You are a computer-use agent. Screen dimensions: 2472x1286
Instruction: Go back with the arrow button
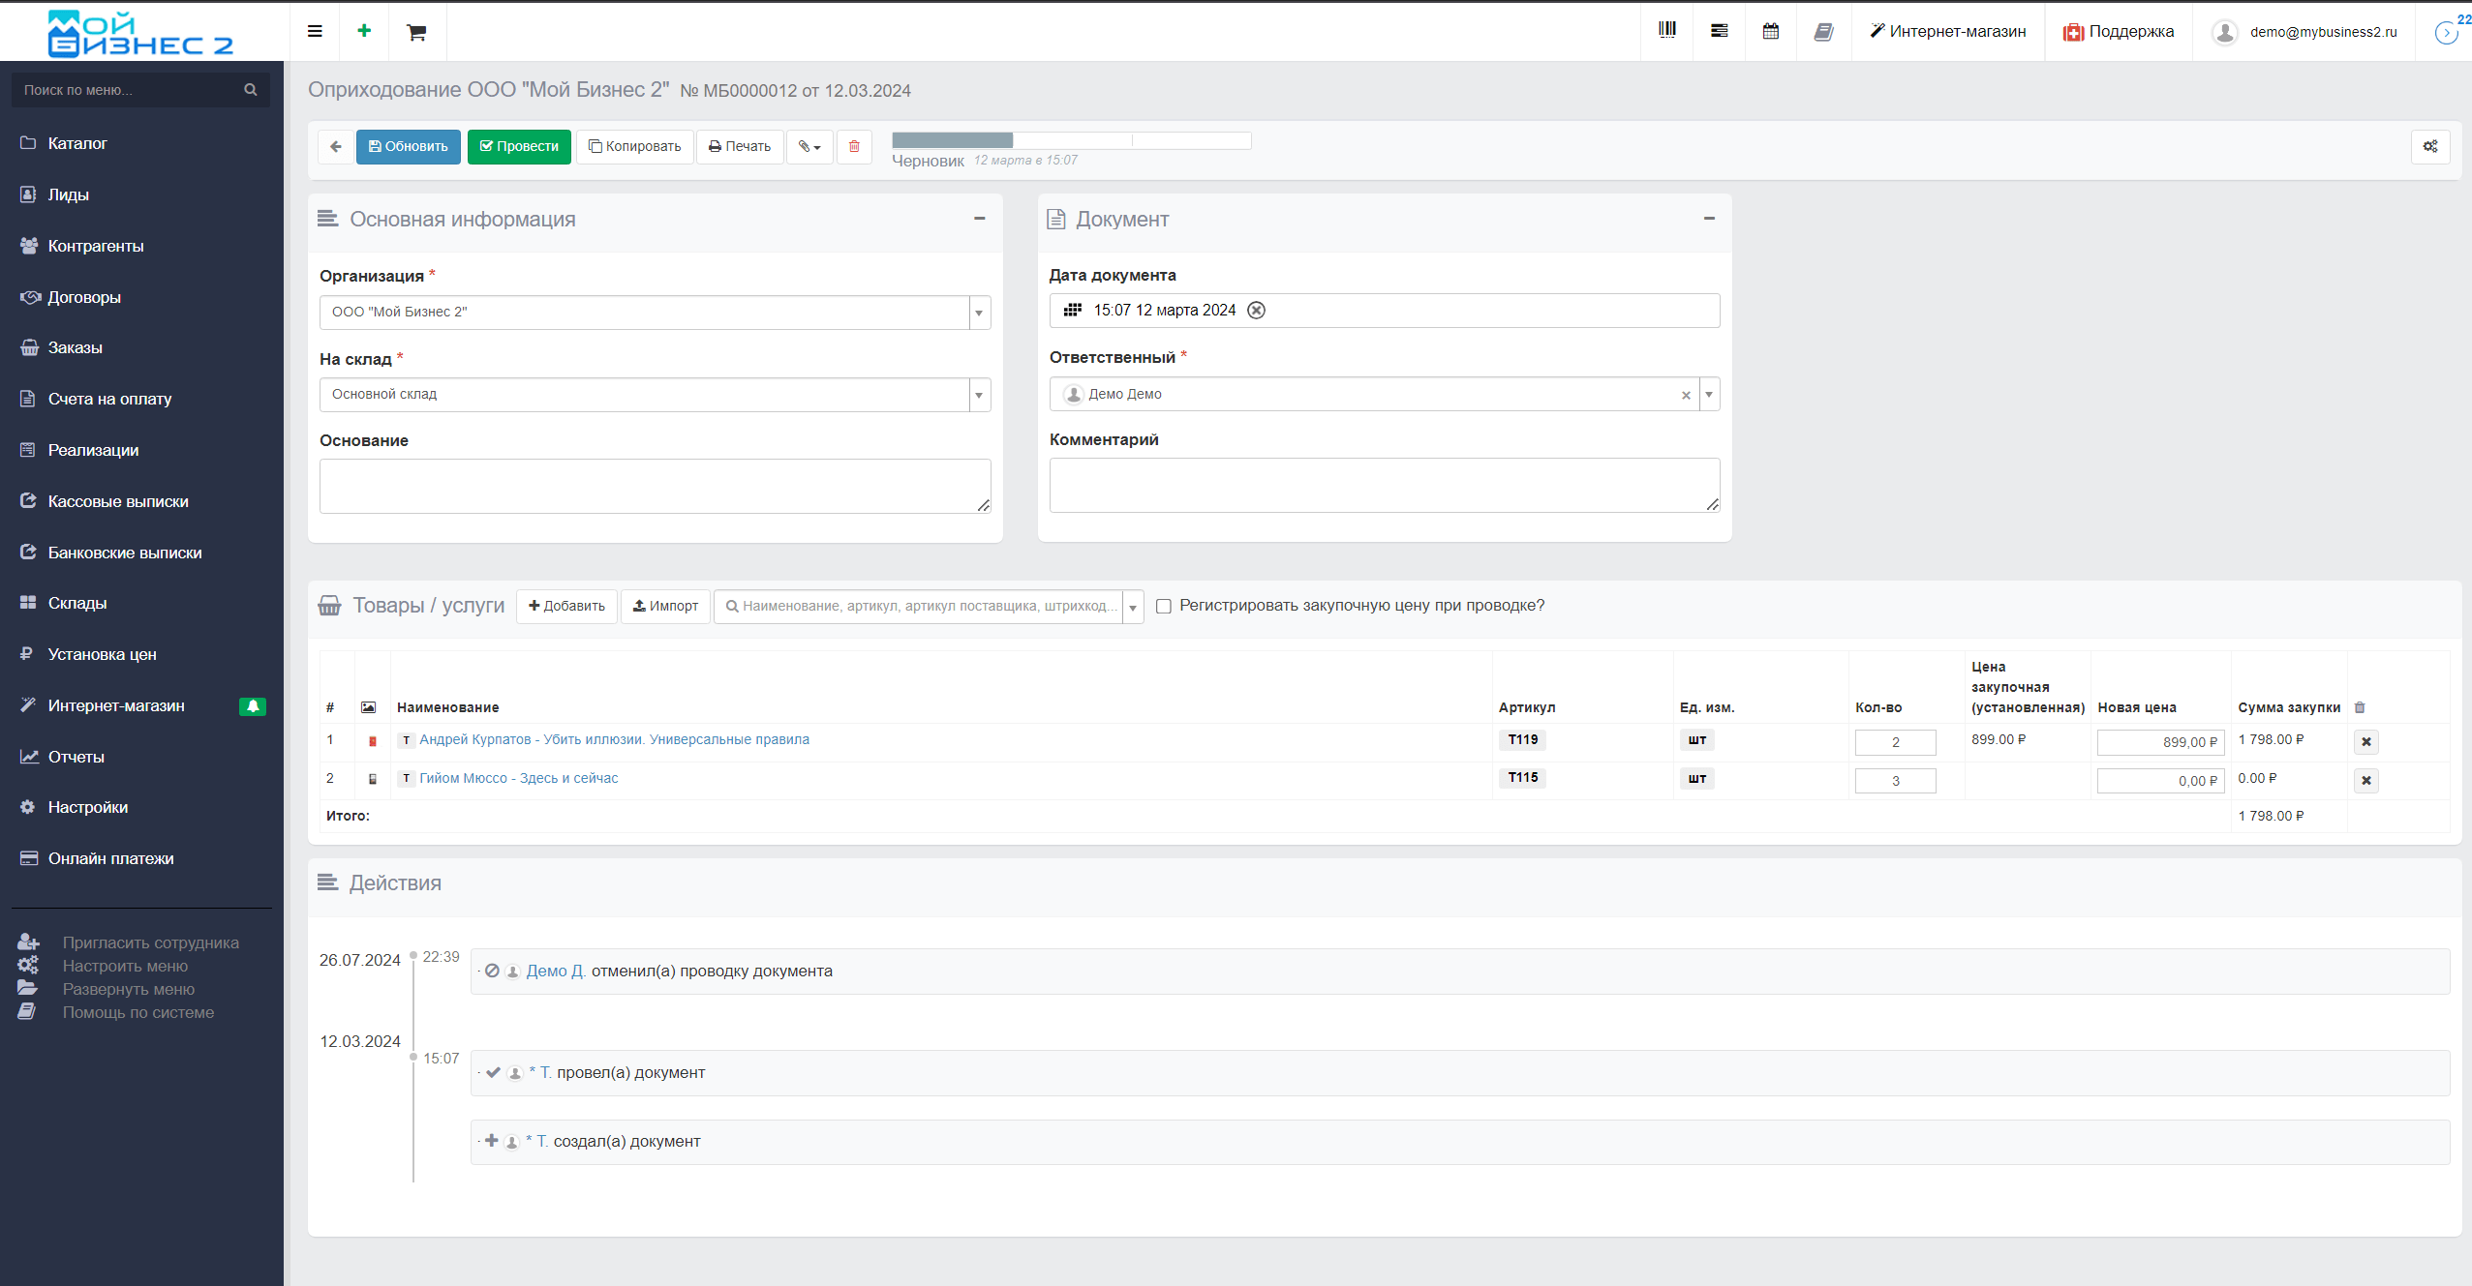pyautogui.click(x=335, y=146)
